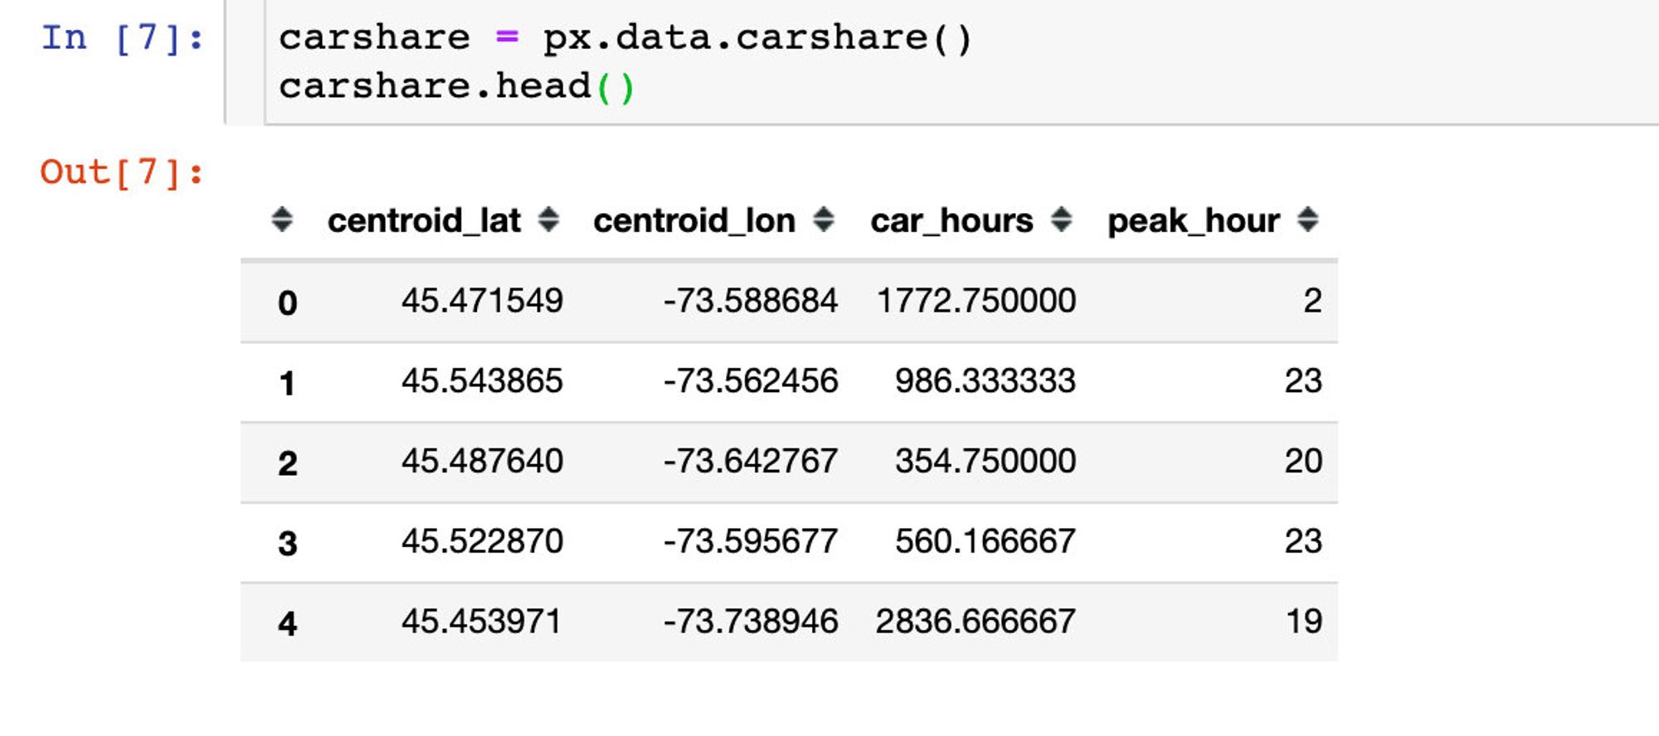Click cell value 45.487640
The image size is (1659, 736).
[x=482, y=461]
